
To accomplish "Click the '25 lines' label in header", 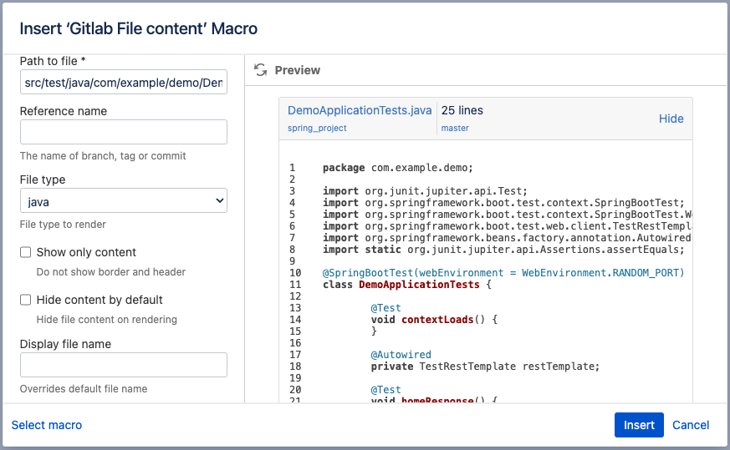I will 462,110.
